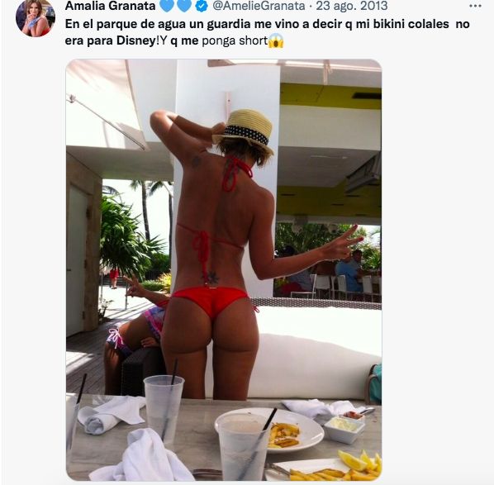
Task: Click the word "Disney" in the tweet text
Action: [136, 40]
